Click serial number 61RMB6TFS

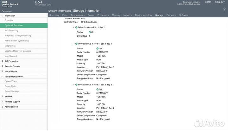(102, 52)
